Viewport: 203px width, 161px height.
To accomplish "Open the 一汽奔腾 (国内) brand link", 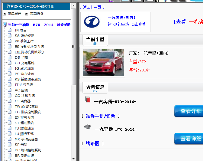I will coord(121,18).
